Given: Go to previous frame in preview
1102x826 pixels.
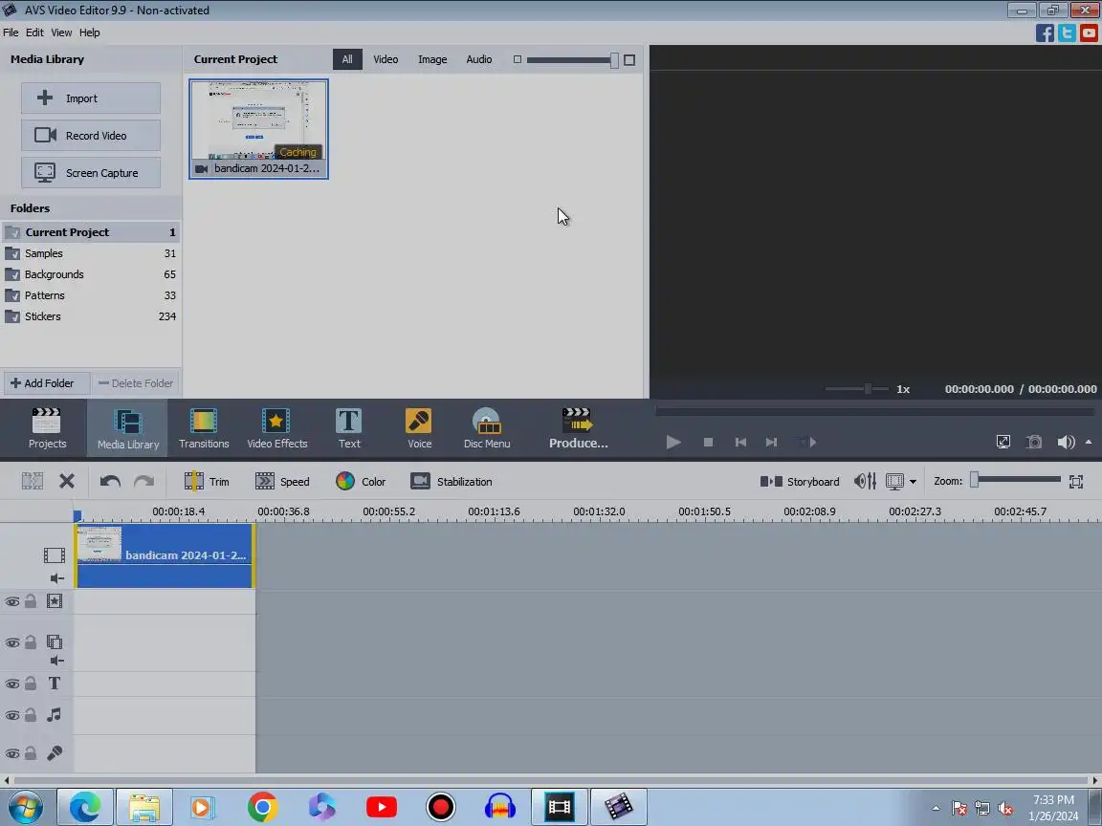Looking at the screenshot, I should pos(740,442).
